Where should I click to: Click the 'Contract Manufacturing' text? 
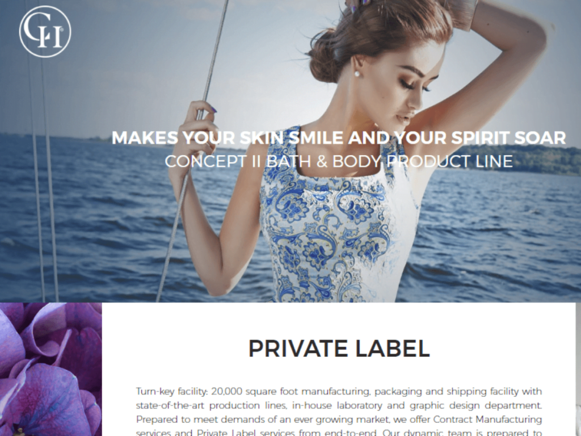tap(487, 420)
